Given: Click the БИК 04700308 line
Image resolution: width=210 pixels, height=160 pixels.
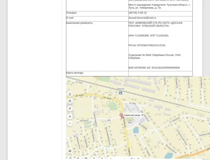Looking at the screenshot, I should click(154, 68).
